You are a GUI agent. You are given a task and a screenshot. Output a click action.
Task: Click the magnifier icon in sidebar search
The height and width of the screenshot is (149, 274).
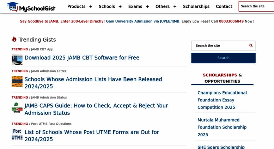pyautogui.click(x=251, y=45)
